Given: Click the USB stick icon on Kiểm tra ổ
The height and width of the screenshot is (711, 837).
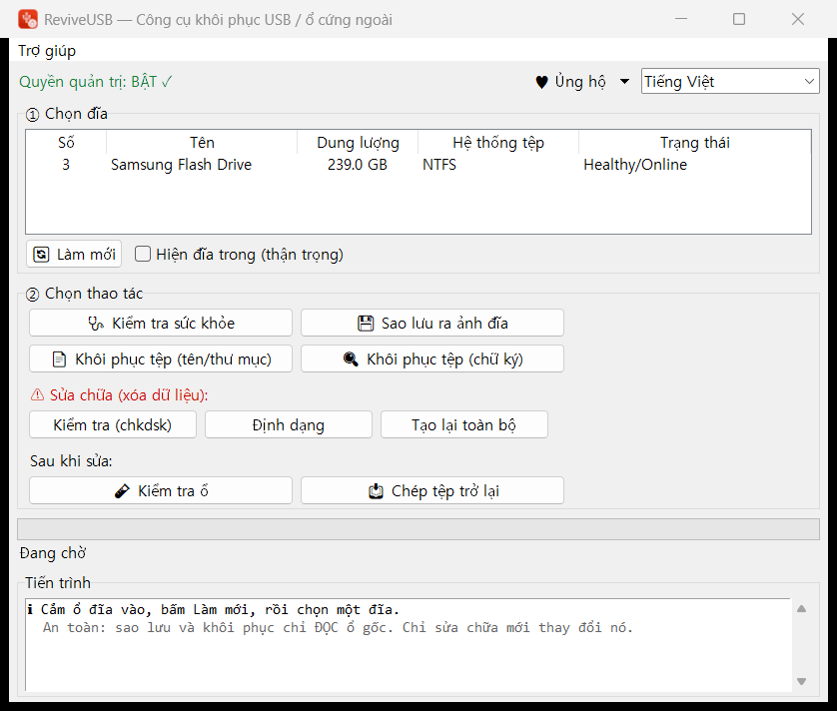Looking at the screenshot, I should [x=122, y=491].
